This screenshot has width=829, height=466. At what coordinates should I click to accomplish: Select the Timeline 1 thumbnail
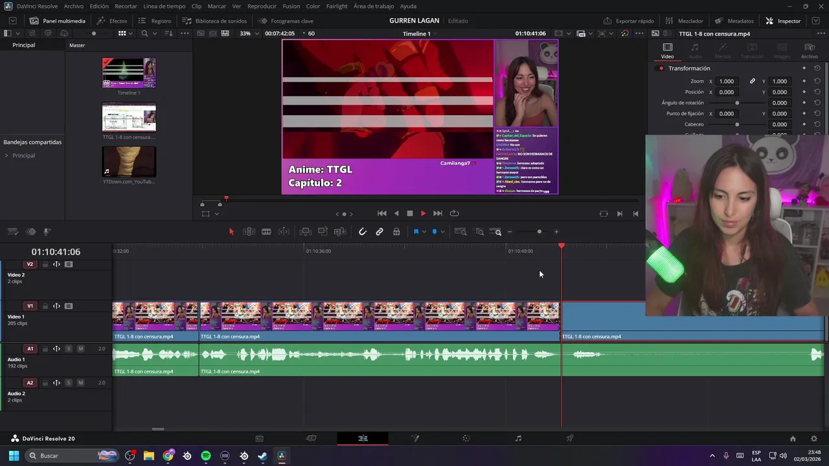coord(129,73)
